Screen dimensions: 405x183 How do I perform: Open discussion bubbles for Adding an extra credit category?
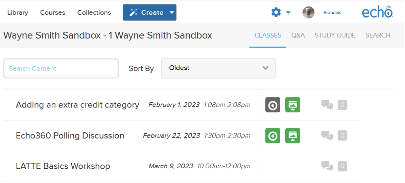coord(327,105)
